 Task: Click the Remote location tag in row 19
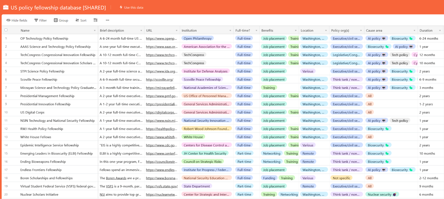click(308, 186)
